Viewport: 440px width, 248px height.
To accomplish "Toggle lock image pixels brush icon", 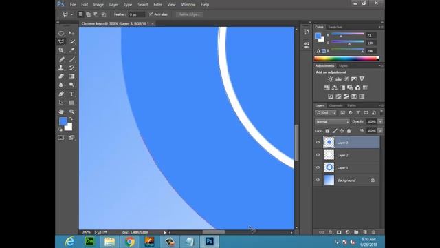I will (x=335, y=131).
